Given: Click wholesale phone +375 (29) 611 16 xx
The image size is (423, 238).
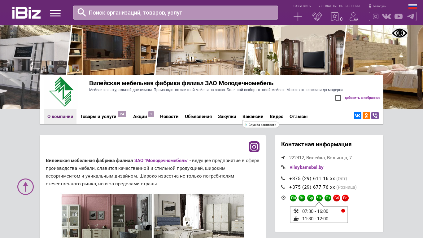Looking at the screenshot, I should click(312, 178).
